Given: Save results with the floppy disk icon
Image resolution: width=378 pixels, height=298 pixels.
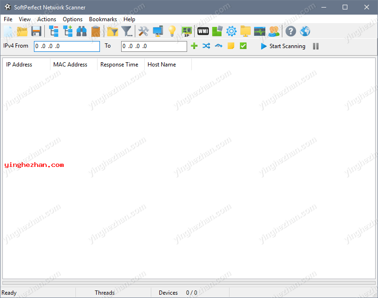Looking at the screenshot, I should (x=36, y=31).
